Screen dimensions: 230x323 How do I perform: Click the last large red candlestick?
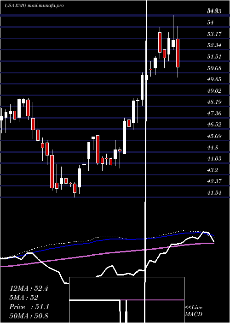coord(178,53)
